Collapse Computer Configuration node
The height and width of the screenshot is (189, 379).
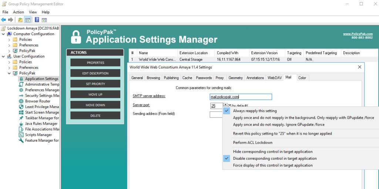point(3,34)
